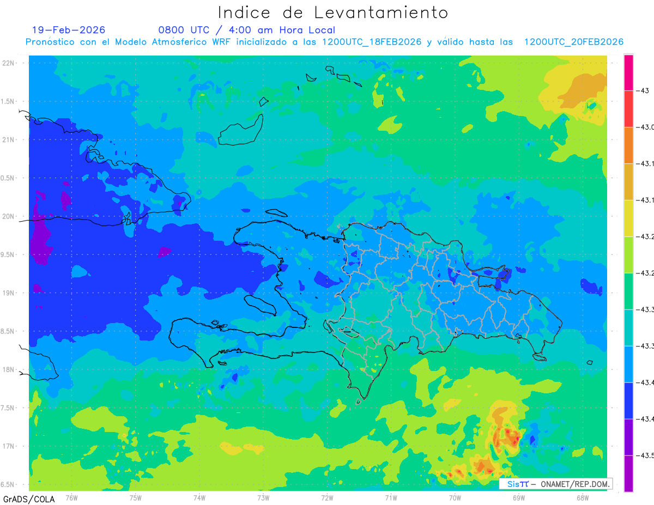Pick the amber-gold legend swatch
Viewport: 654px width, 505px height.
point(628,182)
